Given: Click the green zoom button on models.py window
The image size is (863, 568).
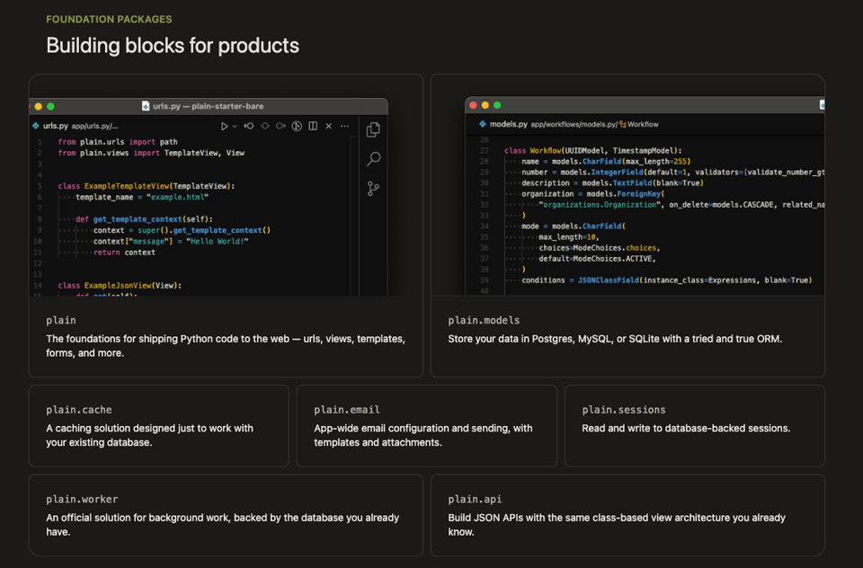Looking at the screenshot, I should tap(499, 105).
